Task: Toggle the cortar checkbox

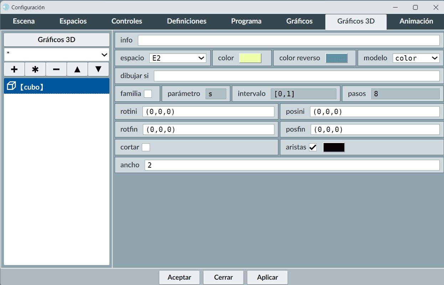Action: pos(146,147)
